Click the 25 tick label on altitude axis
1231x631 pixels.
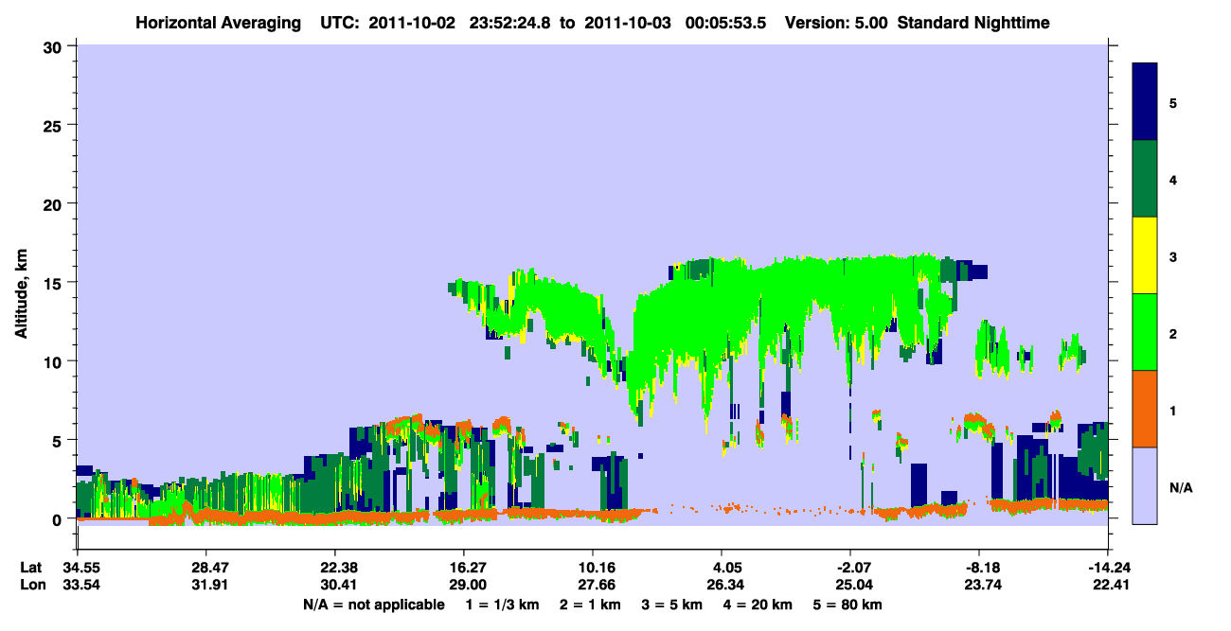point(54,125)
